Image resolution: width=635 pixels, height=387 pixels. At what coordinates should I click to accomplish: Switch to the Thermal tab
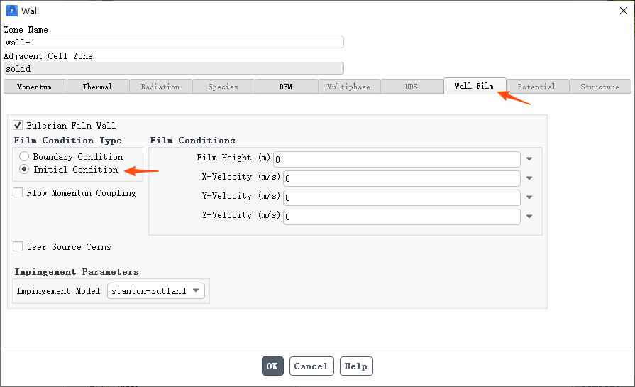[x=98, y=87]
